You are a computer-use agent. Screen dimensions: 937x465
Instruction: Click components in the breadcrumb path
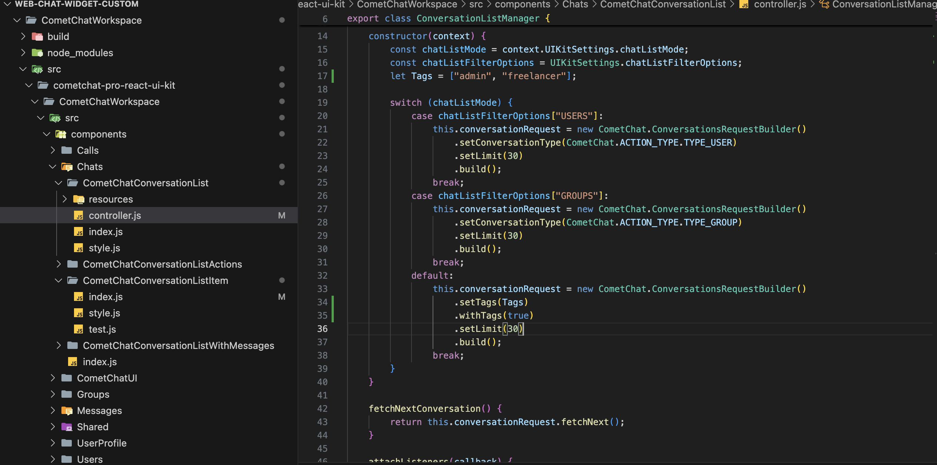[x=523, y=4]
